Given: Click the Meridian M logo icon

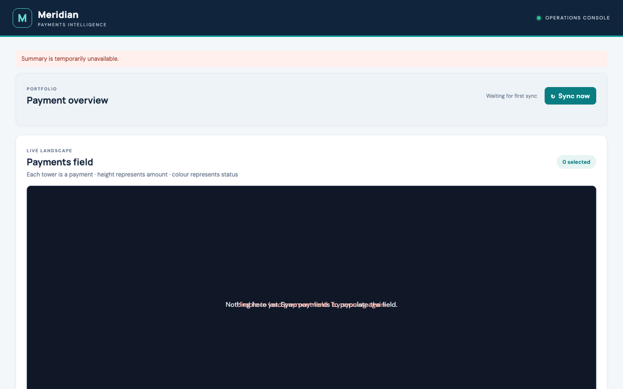Looking at the screenshot, I should [22, 18].
